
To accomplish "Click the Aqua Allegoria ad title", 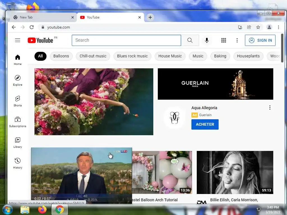I will 204,108.
